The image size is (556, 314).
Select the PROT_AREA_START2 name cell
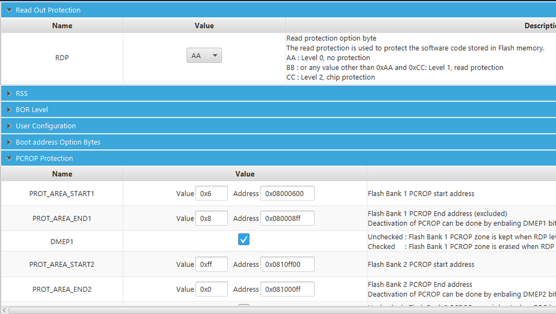click(62, 264)
